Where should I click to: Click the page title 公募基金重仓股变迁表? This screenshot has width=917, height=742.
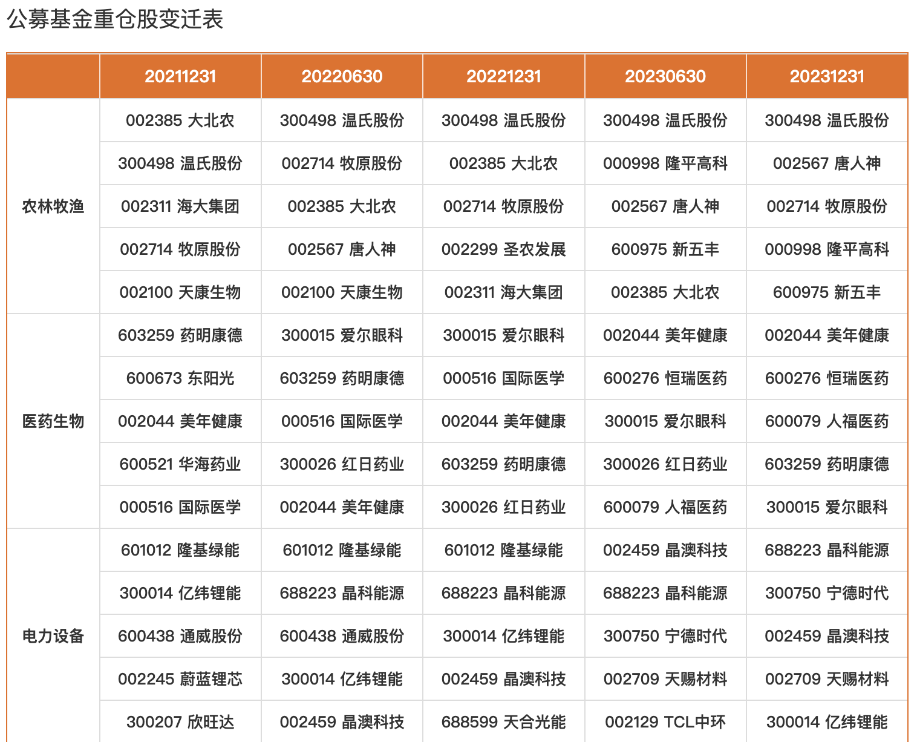click(115, 19)
